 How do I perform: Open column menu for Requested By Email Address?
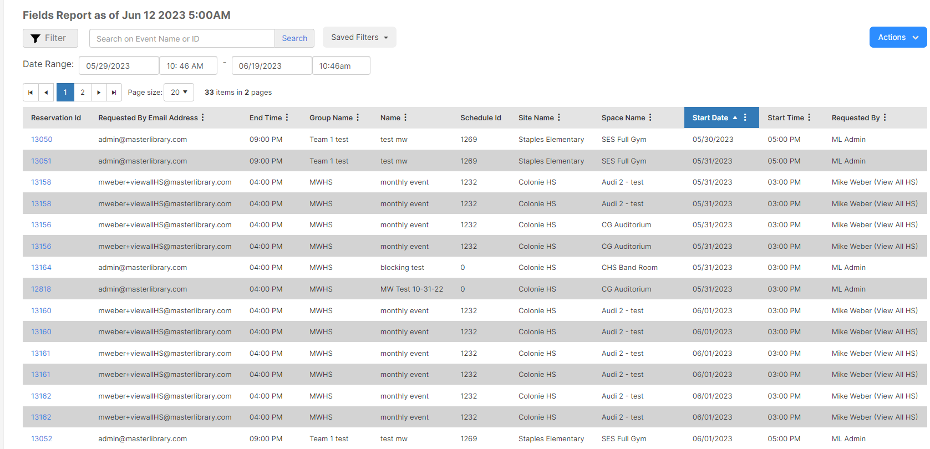[x=203, y=118]
